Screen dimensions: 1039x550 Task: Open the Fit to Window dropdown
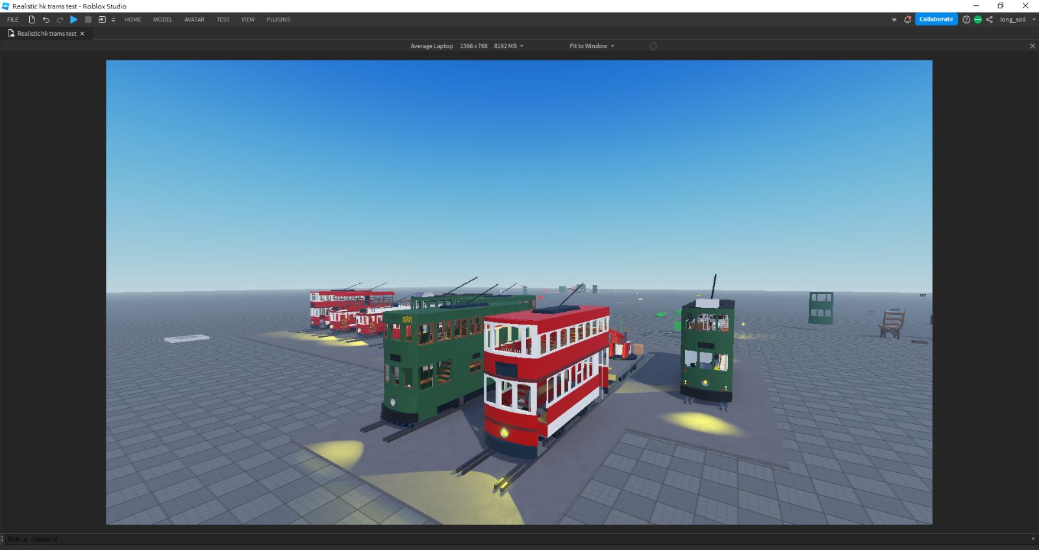(592, 46)
